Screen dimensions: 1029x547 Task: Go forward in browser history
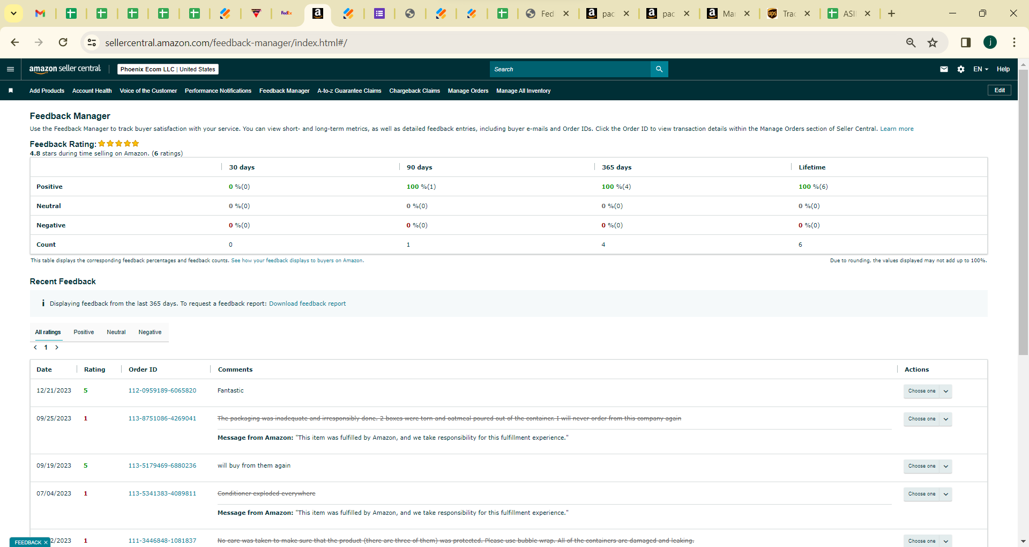39,42
